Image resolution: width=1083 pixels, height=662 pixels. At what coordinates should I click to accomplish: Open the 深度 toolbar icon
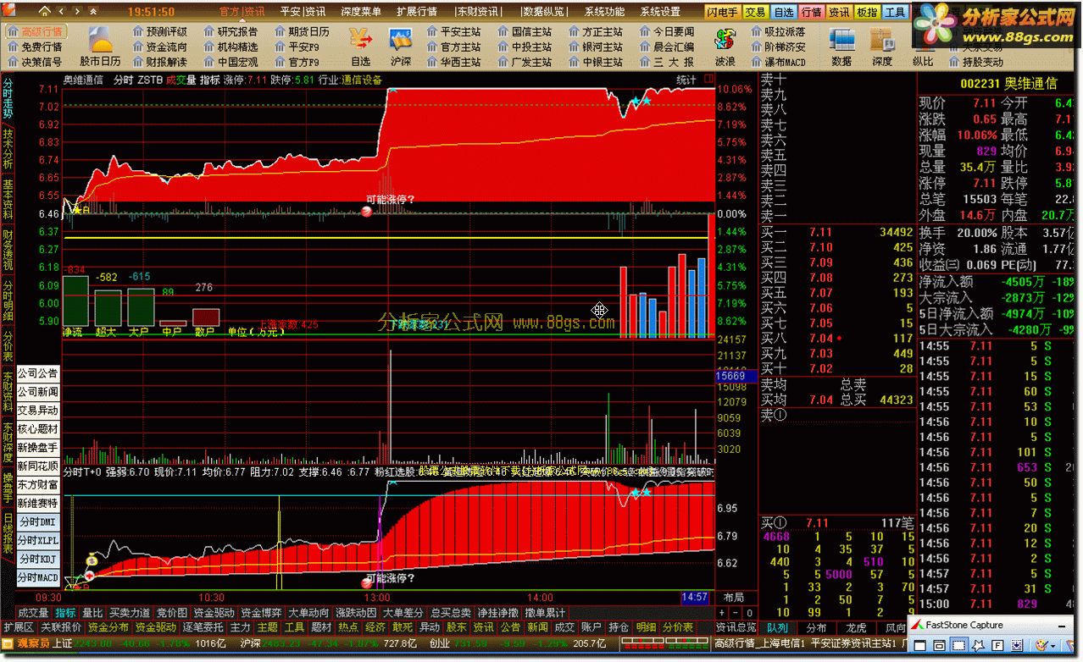pyautogui.click(x=882, y=47)
